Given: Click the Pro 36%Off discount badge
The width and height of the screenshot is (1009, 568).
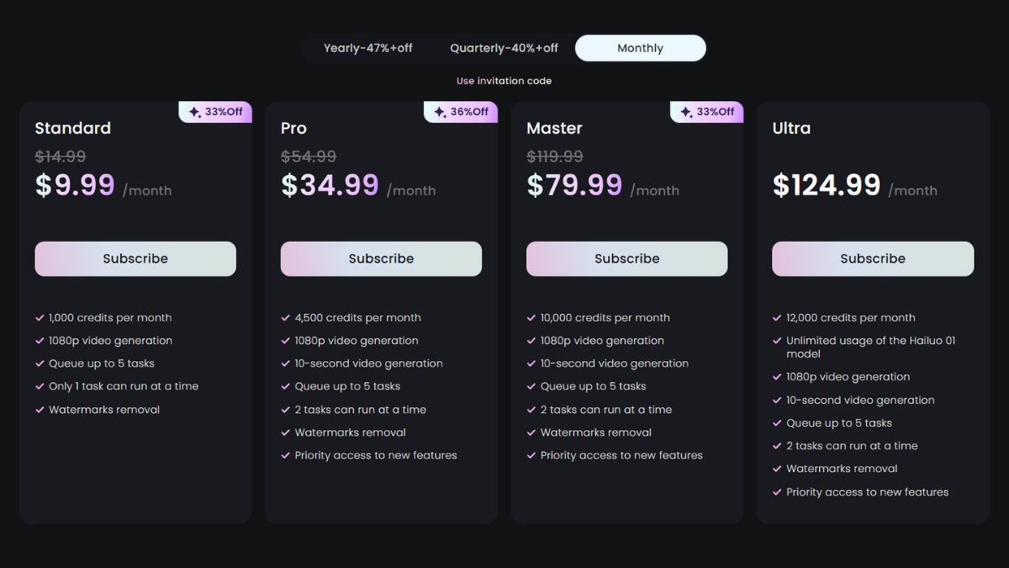Looking at the screenshot, I should point(461,112).
